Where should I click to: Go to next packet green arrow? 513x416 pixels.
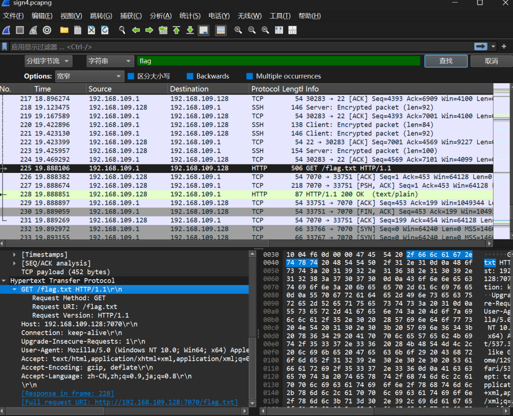[x=149, y=30]
